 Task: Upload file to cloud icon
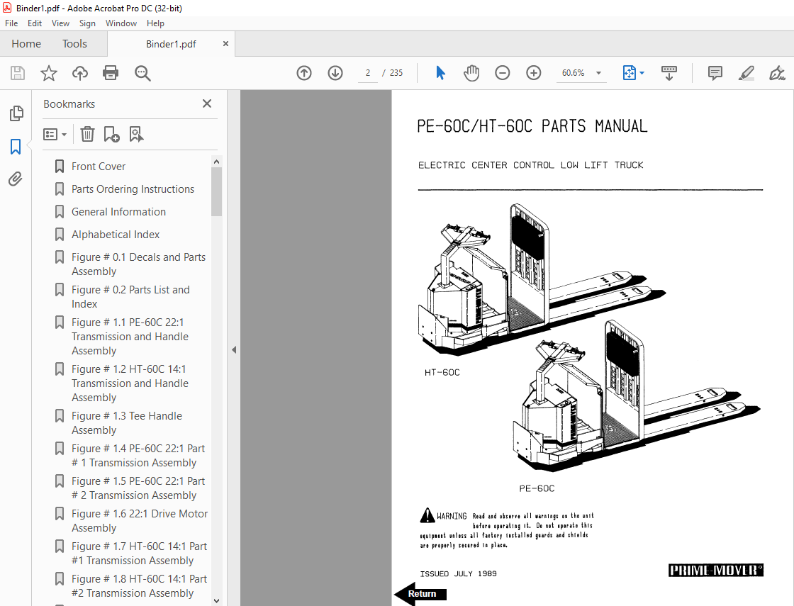click(79, 73)
